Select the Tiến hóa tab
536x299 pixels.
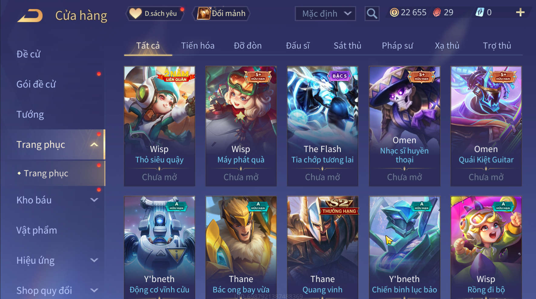pos(198,46)
